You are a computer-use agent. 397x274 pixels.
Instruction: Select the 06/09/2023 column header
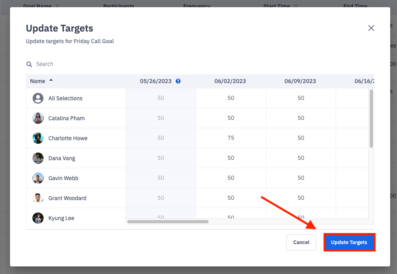[301, 81]
